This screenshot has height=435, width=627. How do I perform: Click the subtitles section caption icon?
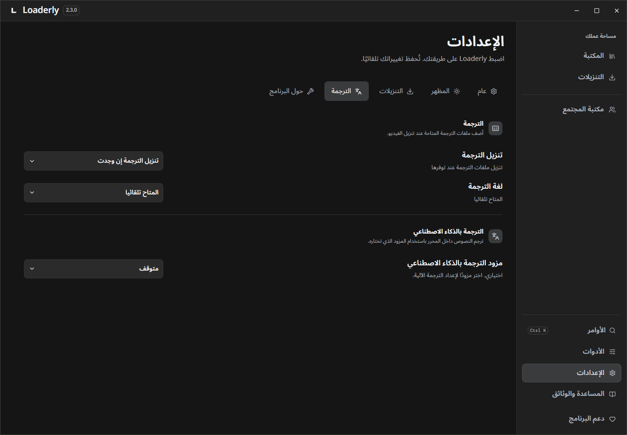496,128
